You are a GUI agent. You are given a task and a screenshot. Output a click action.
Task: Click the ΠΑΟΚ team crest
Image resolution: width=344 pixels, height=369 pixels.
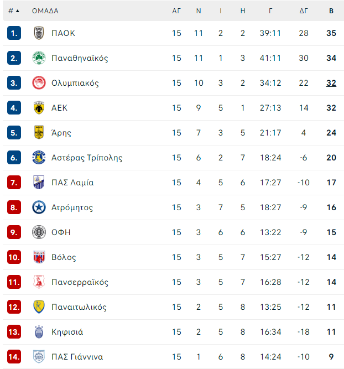click(x=39, y=33)
